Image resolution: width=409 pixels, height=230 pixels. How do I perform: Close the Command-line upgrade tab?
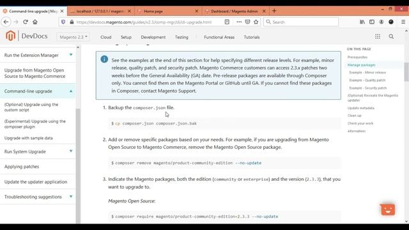pyautogui.click(x=62, y=11)
